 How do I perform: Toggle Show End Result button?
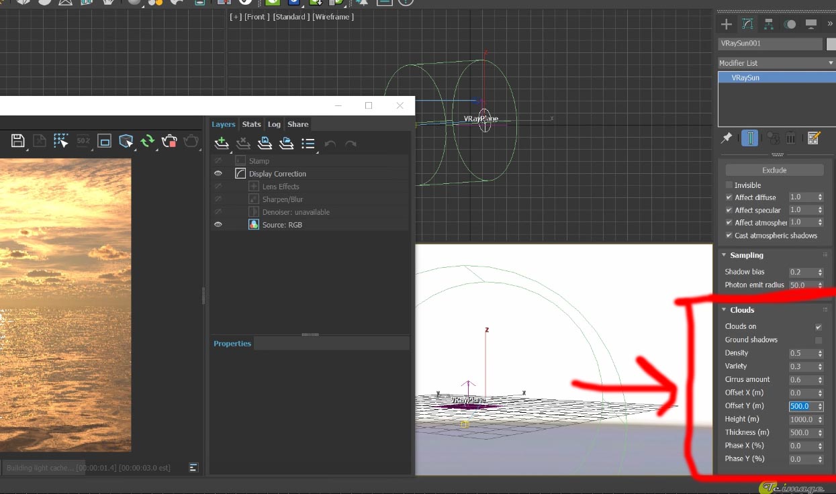(x=750, y=138)
